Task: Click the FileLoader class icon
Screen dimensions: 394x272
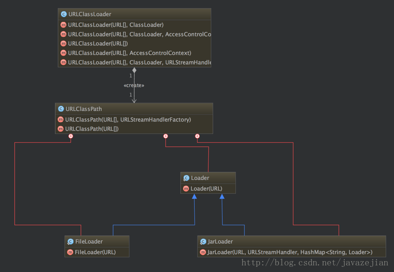Action: tap(70, 242)
